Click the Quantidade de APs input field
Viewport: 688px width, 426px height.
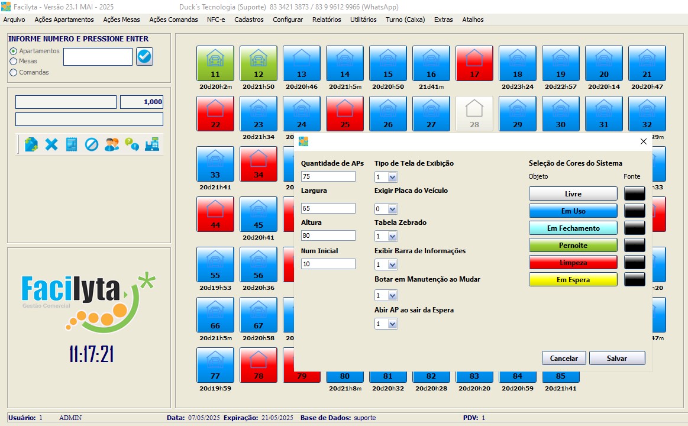tap(328, 176)
